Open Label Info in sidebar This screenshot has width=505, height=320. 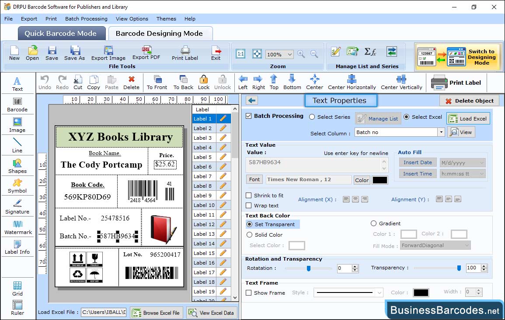[x=17, y=248]
